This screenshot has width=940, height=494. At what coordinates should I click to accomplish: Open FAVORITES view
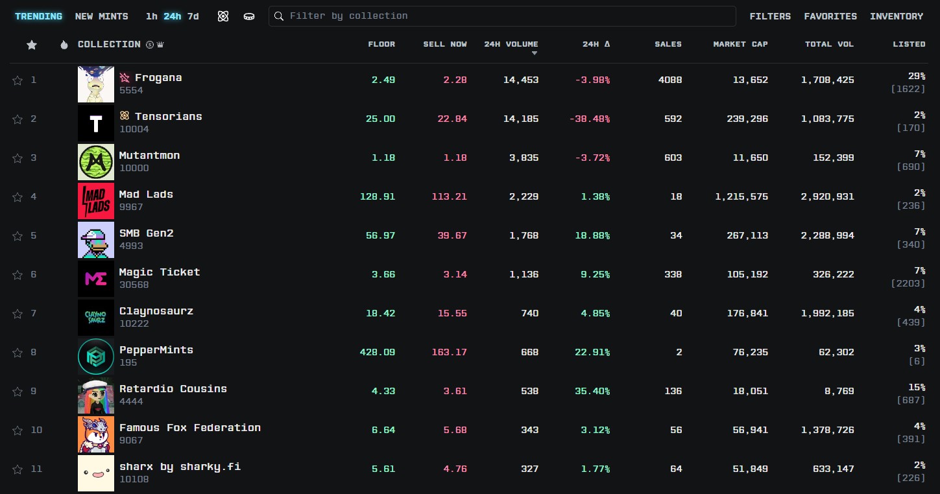(x=830, y=16)
